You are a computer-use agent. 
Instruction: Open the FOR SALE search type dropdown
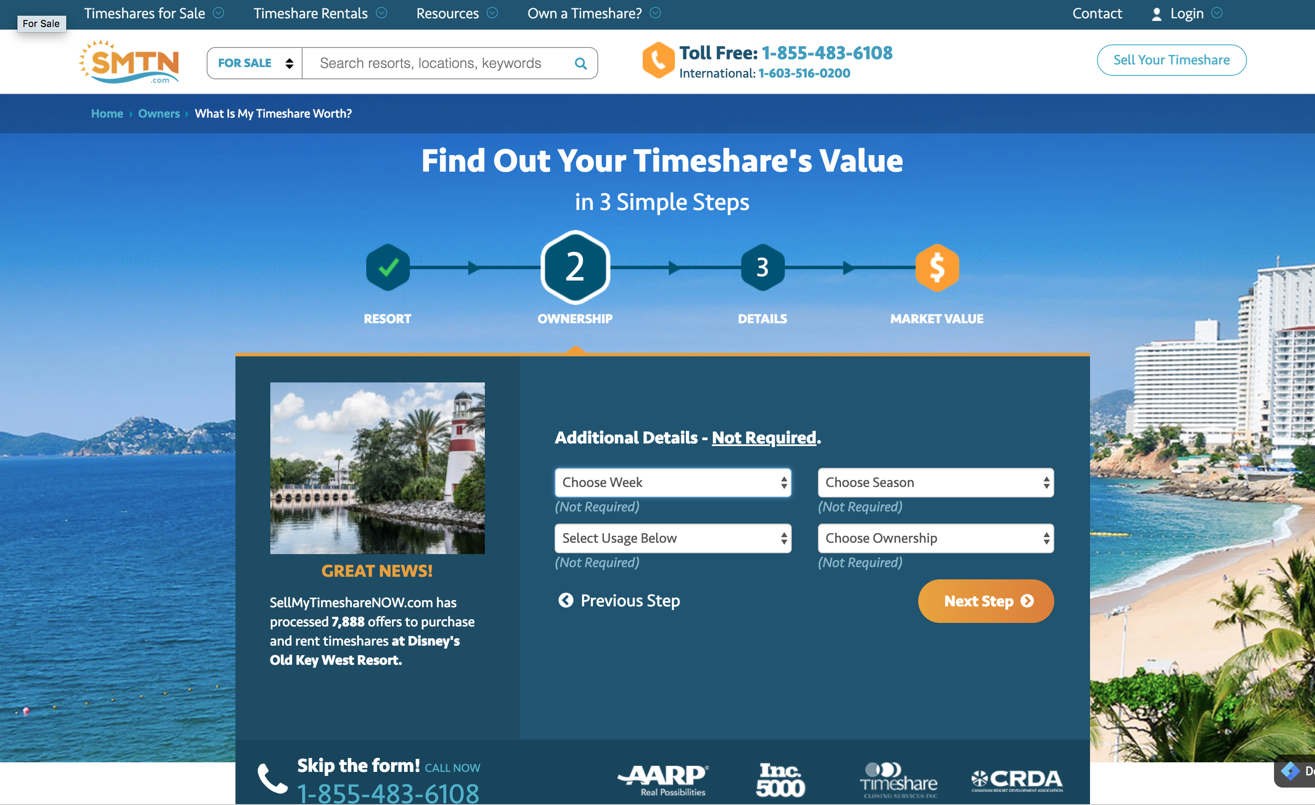pyautogui.click(x=255, y=64)
